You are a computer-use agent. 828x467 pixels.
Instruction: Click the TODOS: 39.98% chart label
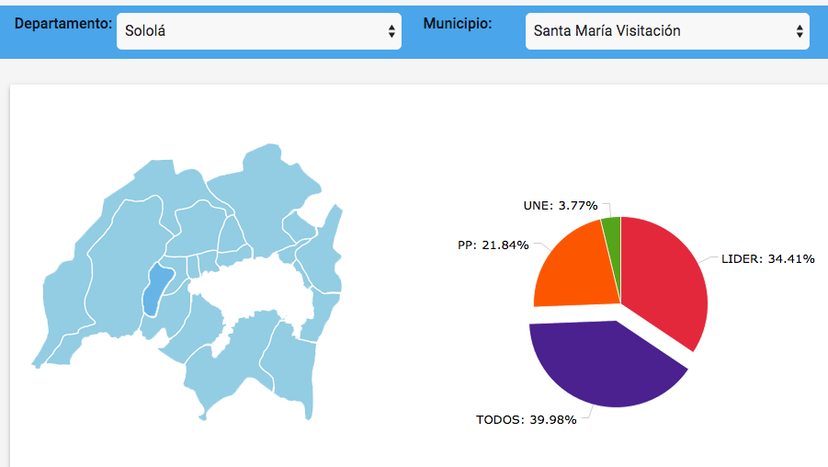coord(526,420)
